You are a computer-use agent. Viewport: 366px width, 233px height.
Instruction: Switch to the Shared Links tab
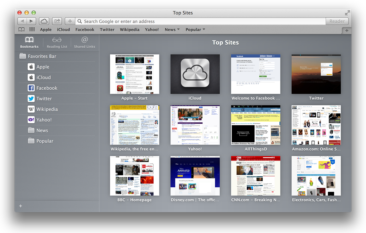click(84, 42)
